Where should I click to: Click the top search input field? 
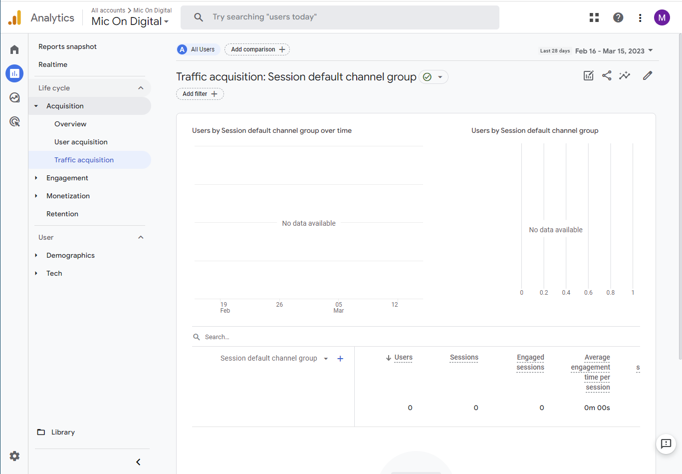click(340, 17)
